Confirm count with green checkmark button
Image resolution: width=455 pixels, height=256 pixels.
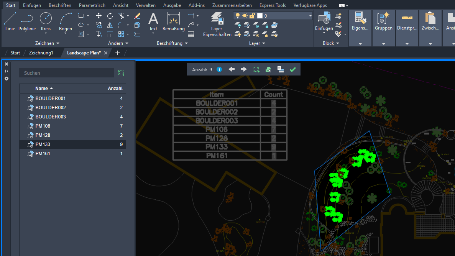[x=293, y=69]
